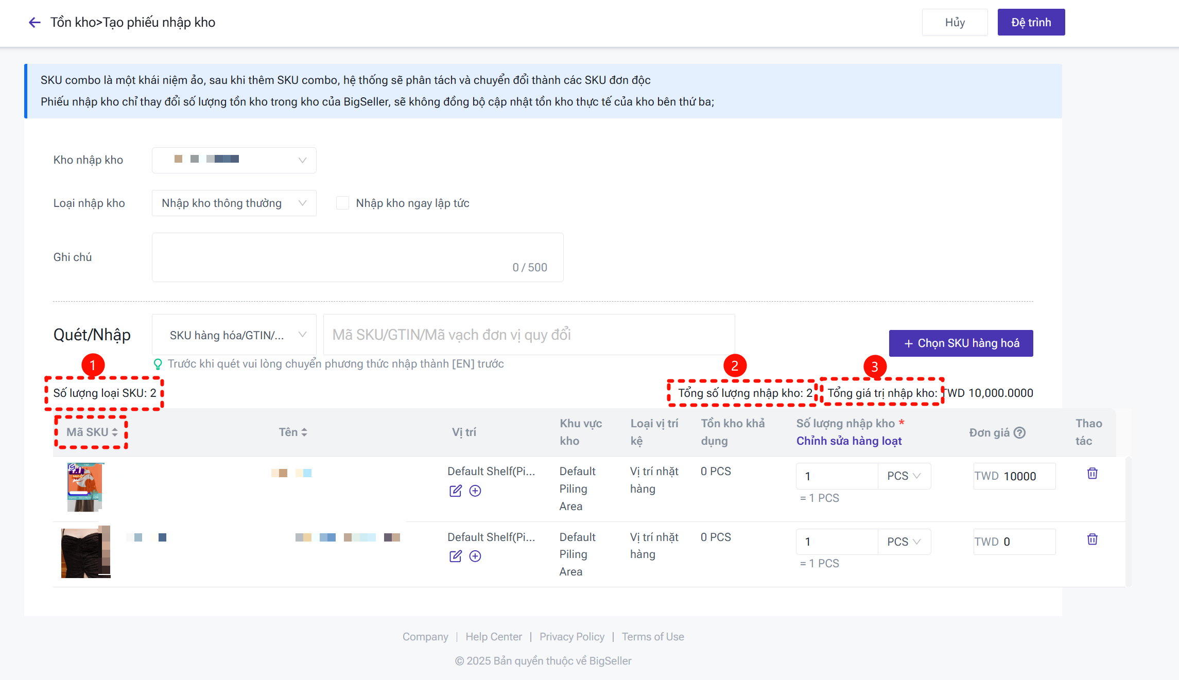Open the Help Center footer link
1179x680 pixels.
pyautogui.click(x=493, y=637)
